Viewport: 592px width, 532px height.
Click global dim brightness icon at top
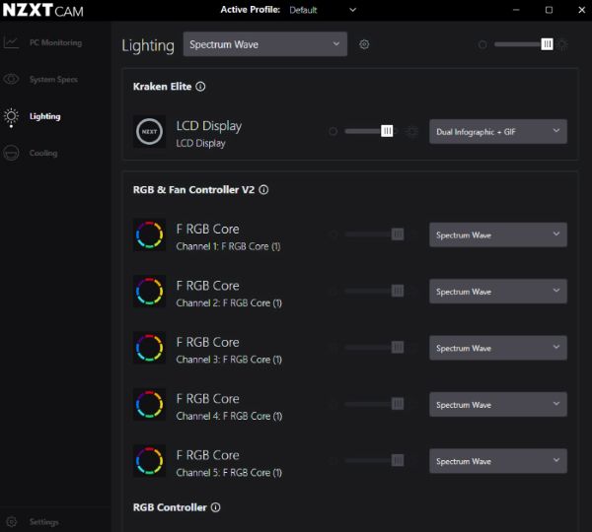482,44
